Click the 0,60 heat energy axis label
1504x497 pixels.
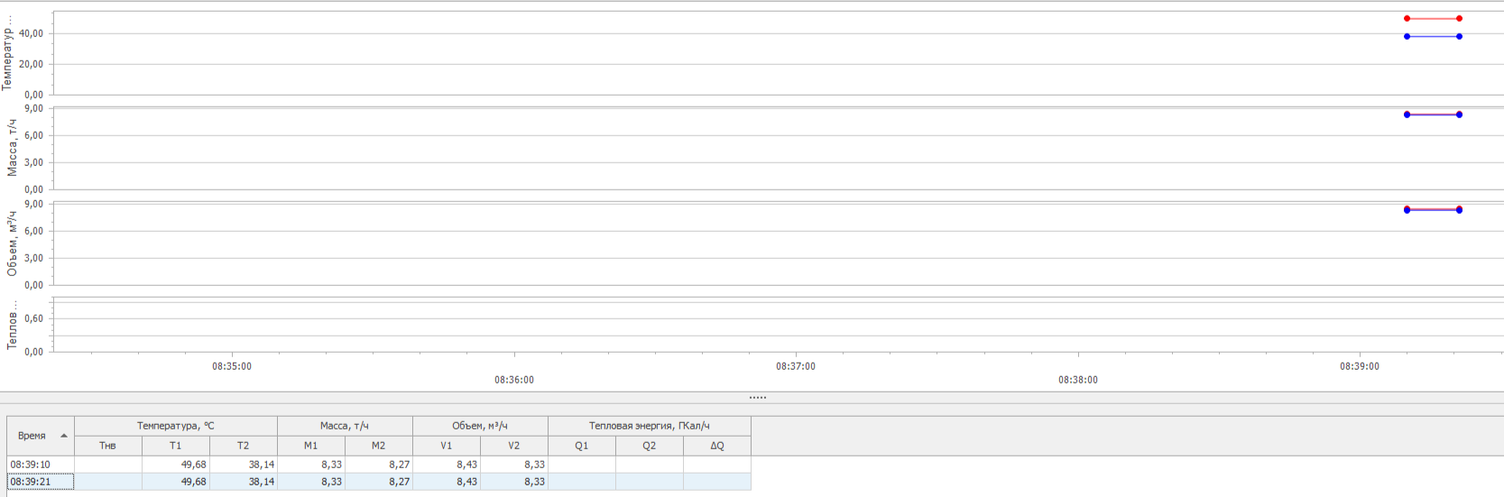[34, 318]
